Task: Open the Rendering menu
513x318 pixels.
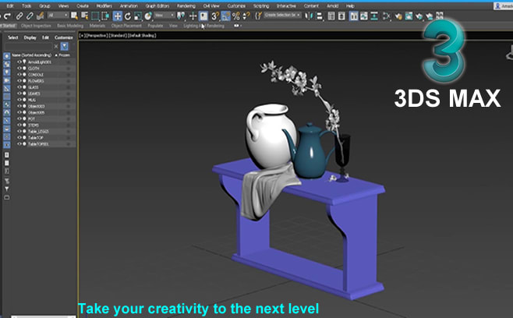Action: tap(186, 6)
